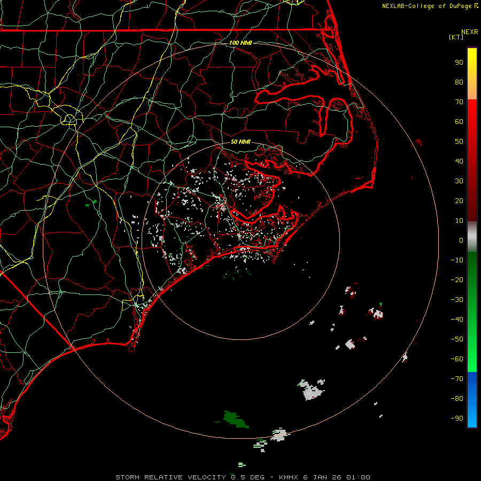
Task: Click the positive 70 knot scale label
Action: pos(459,102)
